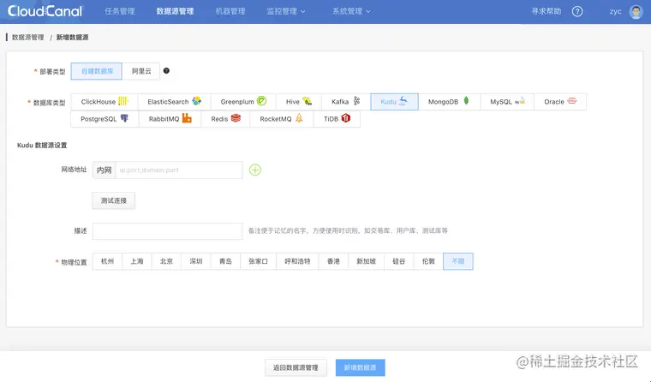Select ClickHouse database type

pos(105,102)
